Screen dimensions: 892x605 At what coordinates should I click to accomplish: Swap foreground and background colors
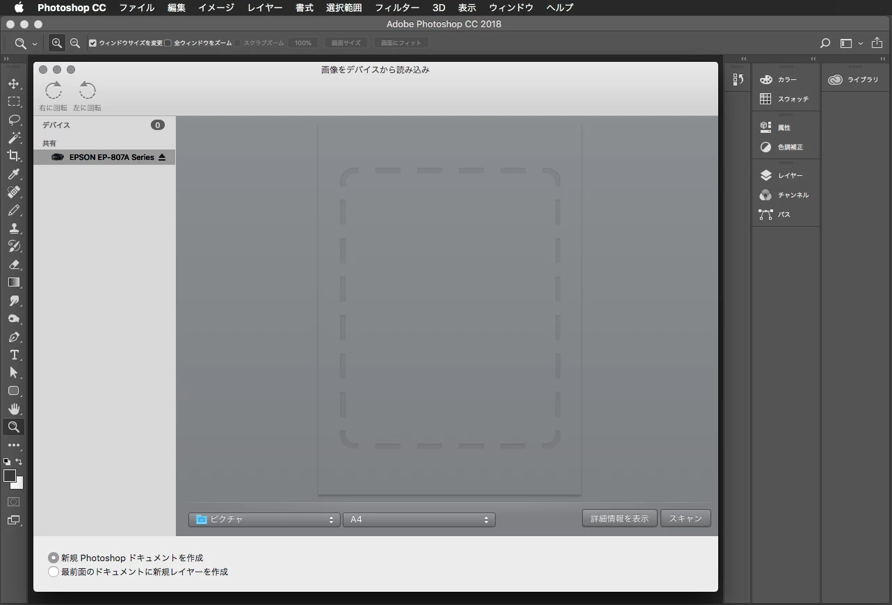point(19,461)
